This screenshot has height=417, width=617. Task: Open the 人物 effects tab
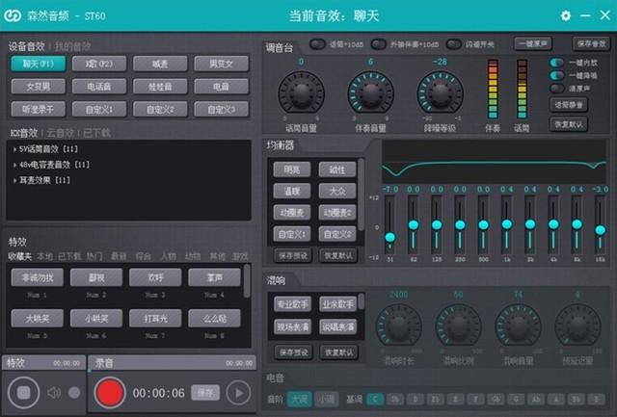[x=168, y=256]
